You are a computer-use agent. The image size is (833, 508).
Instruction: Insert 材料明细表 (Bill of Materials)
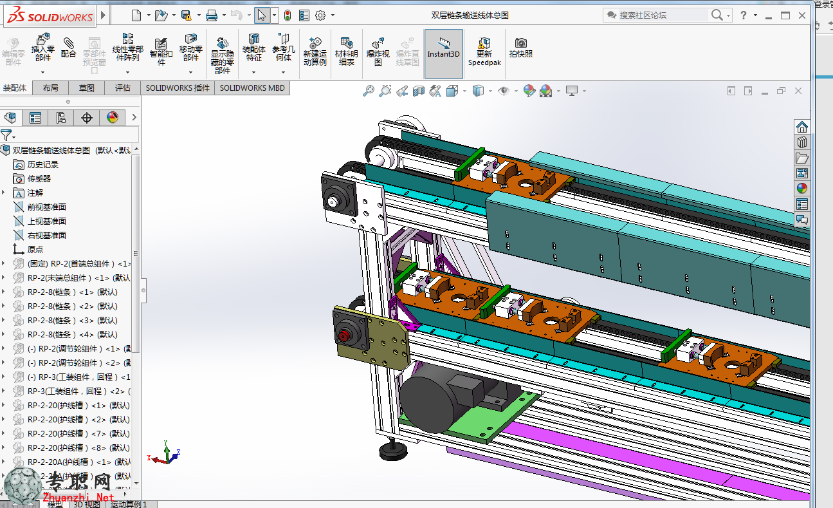pyautogui.click(x=347, y=52)
